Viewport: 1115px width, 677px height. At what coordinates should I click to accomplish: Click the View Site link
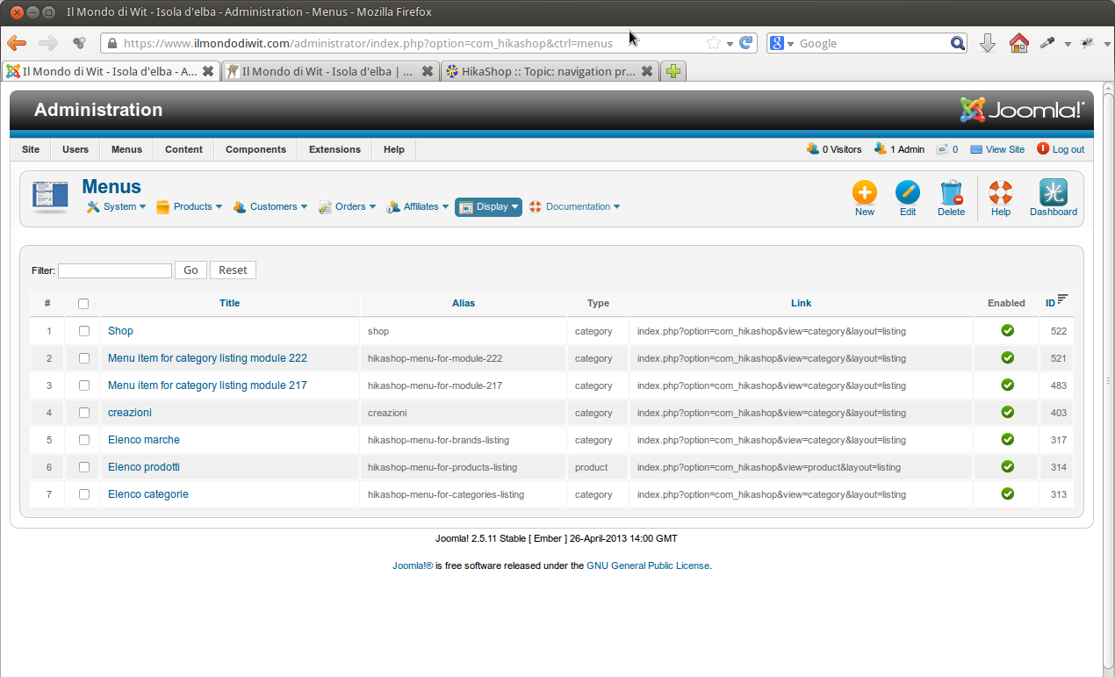click(997, 149)
